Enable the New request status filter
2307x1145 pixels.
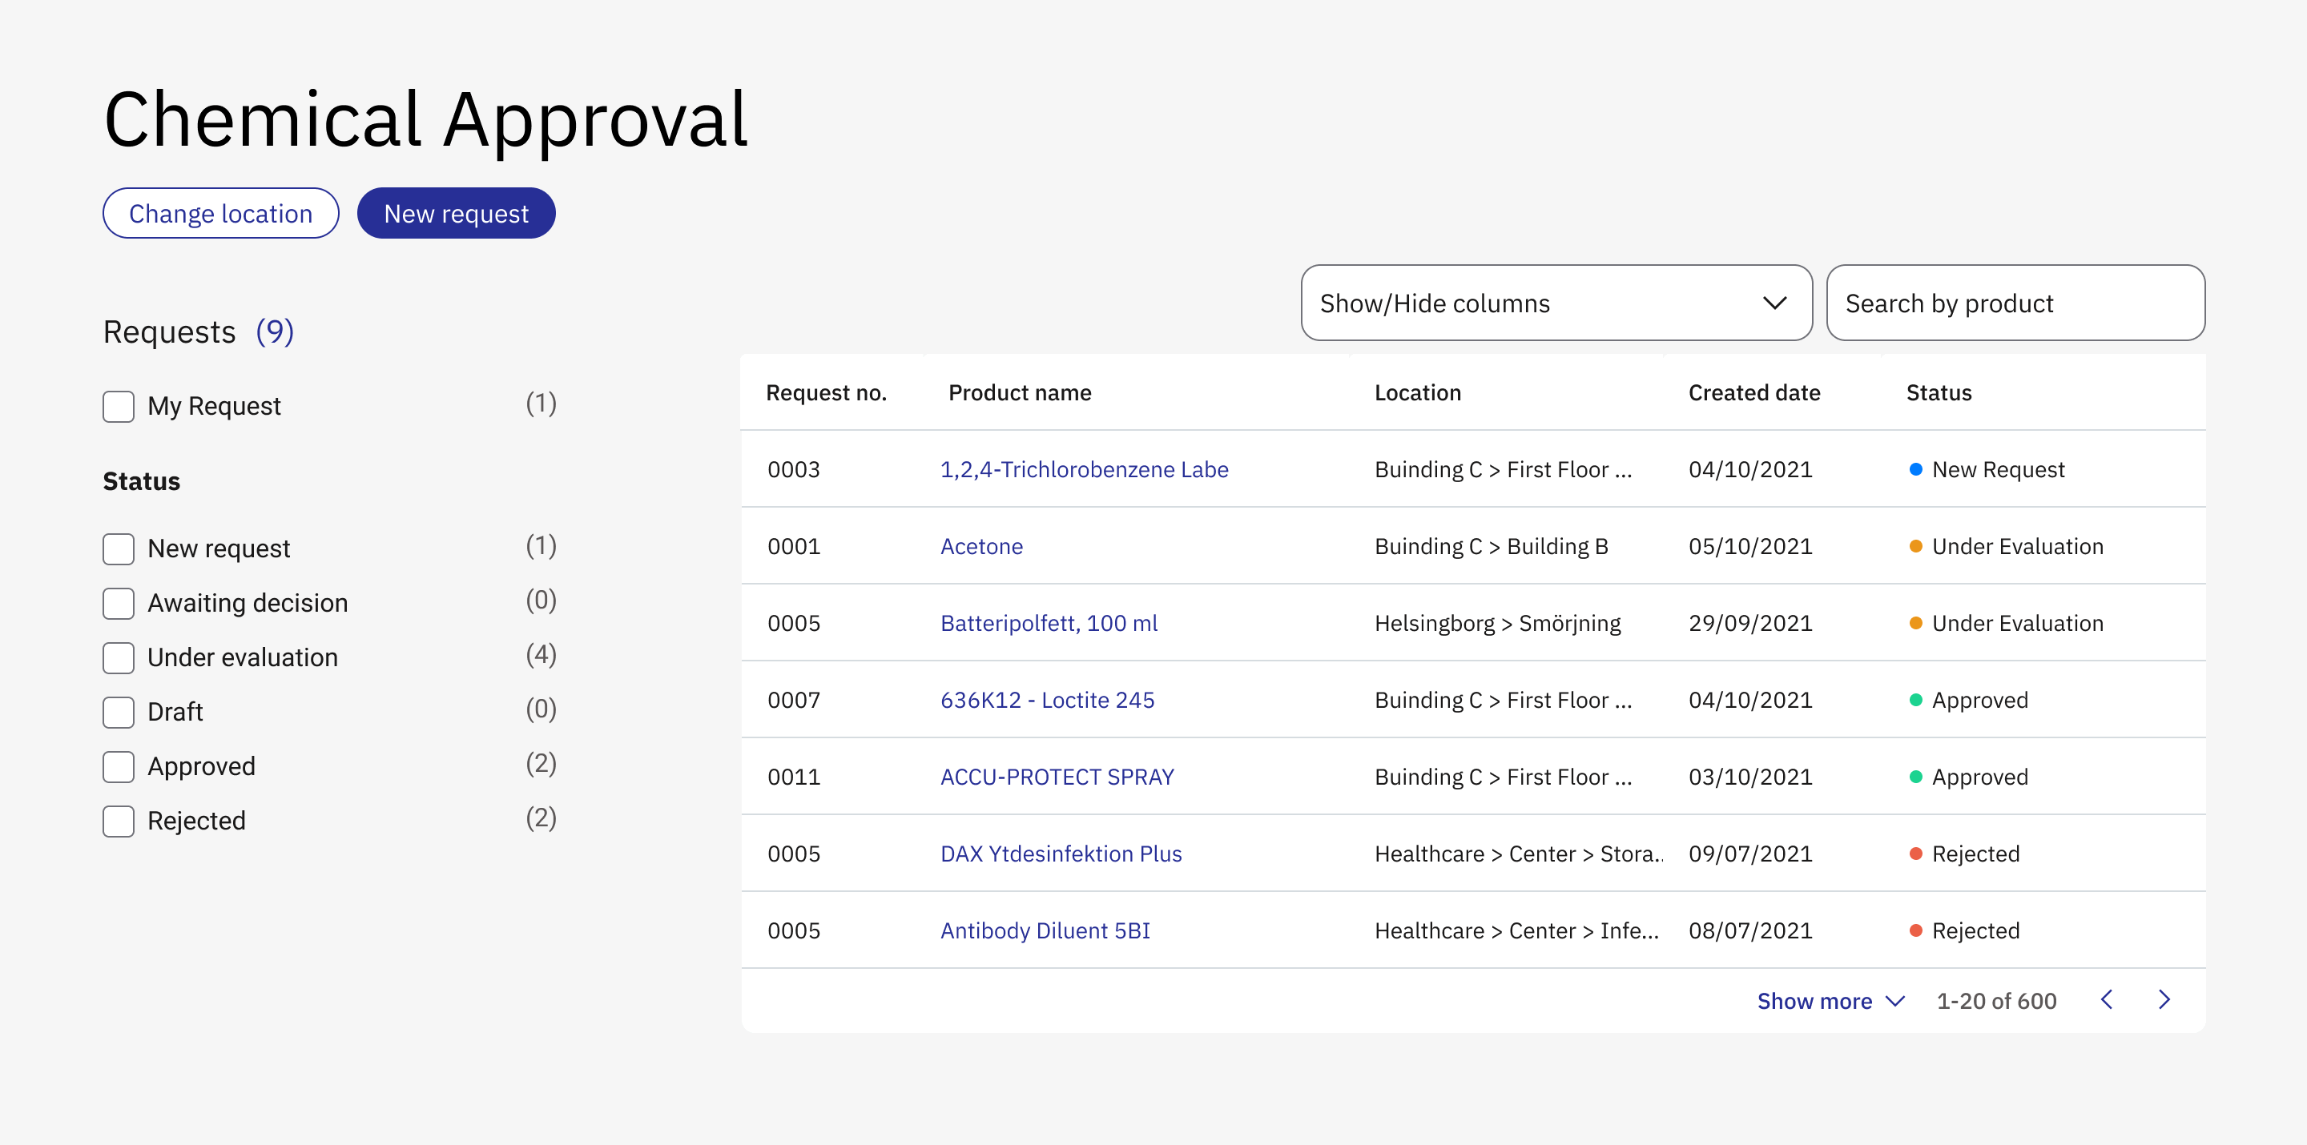119,548
